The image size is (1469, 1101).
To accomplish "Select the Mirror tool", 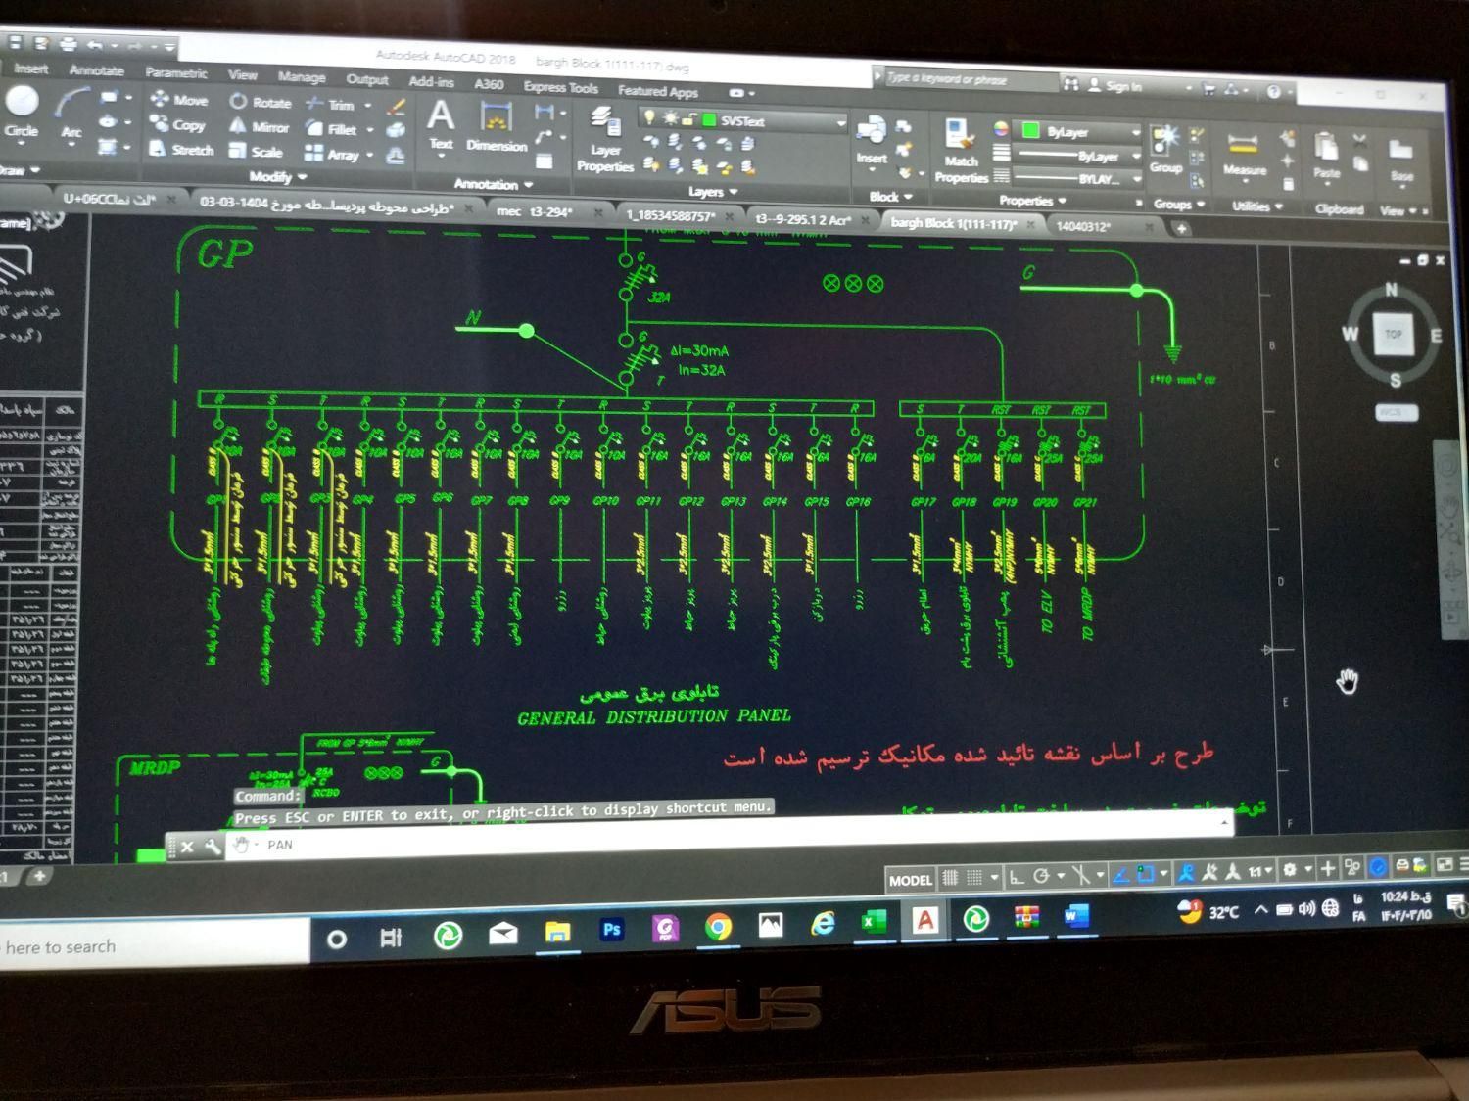I will coord(259,126).
